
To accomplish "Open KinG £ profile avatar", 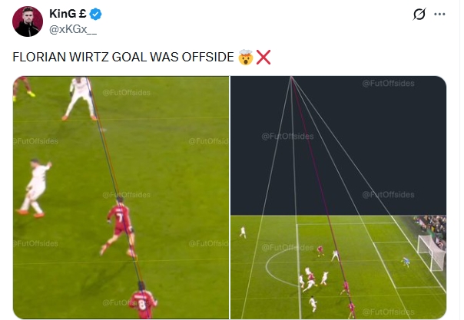I will coord(28,21).
